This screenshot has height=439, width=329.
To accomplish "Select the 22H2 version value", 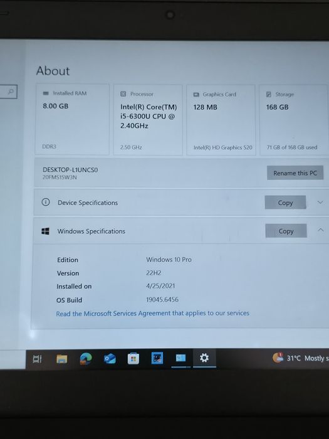I will [154, 273].
